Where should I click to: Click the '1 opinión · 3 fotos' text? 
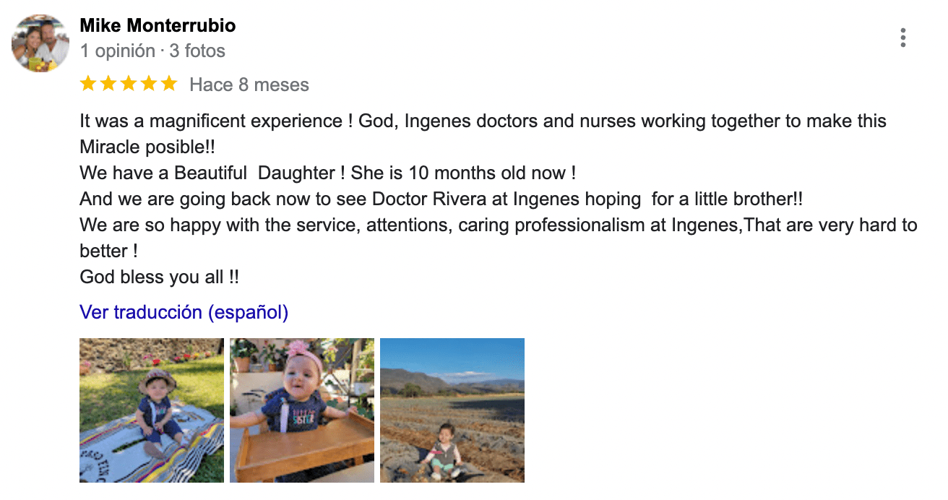point(152,51)
